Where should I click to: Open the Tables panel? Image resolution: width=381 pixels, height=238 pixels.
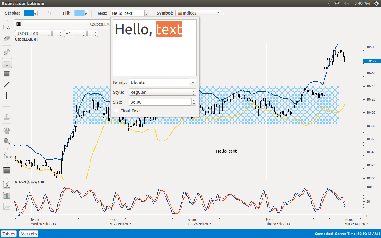click(x=9, y=234)
